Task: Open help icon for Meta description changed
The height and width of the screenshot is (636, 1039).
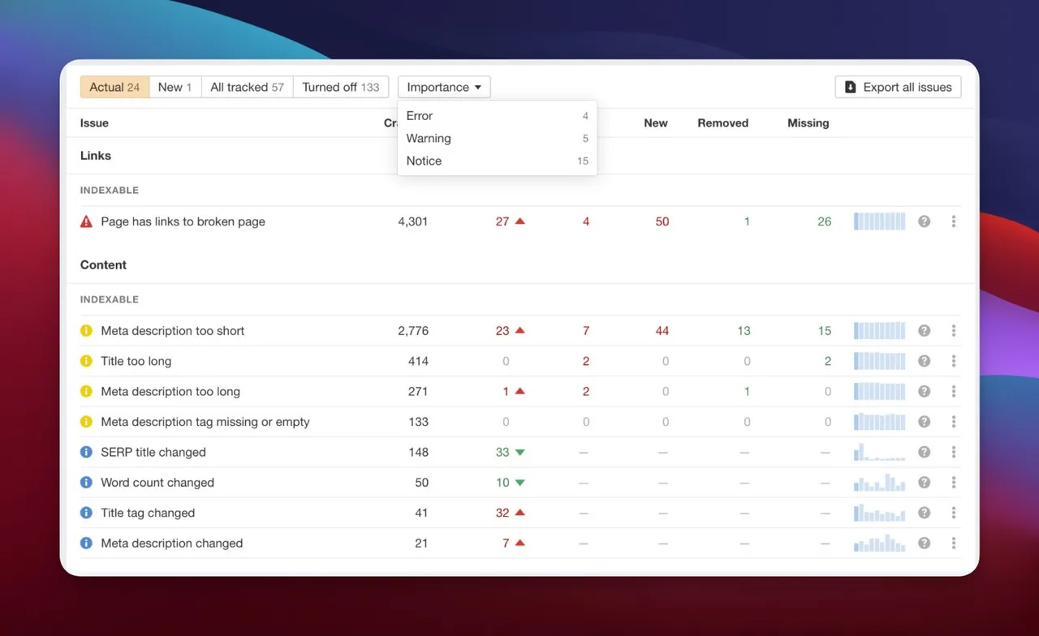Action: [924, 544]
